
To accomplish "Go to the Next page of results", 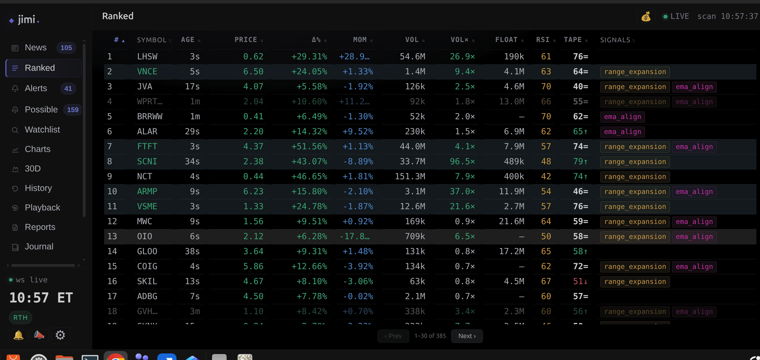I will 467,336.
